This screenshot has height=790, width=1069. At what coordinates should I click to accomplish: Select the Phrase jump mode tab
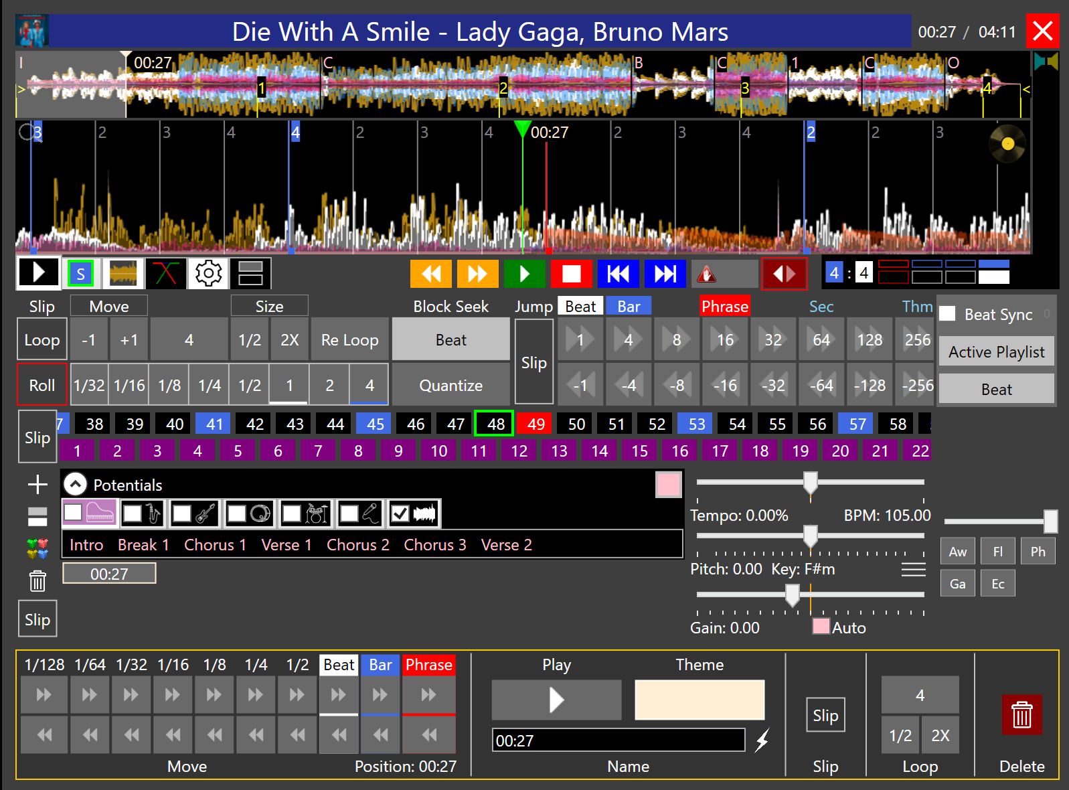[x=725, y=306]
